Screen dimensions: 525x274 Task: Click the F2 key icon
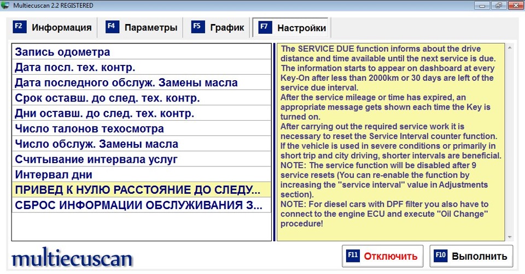tap(19, 27)
